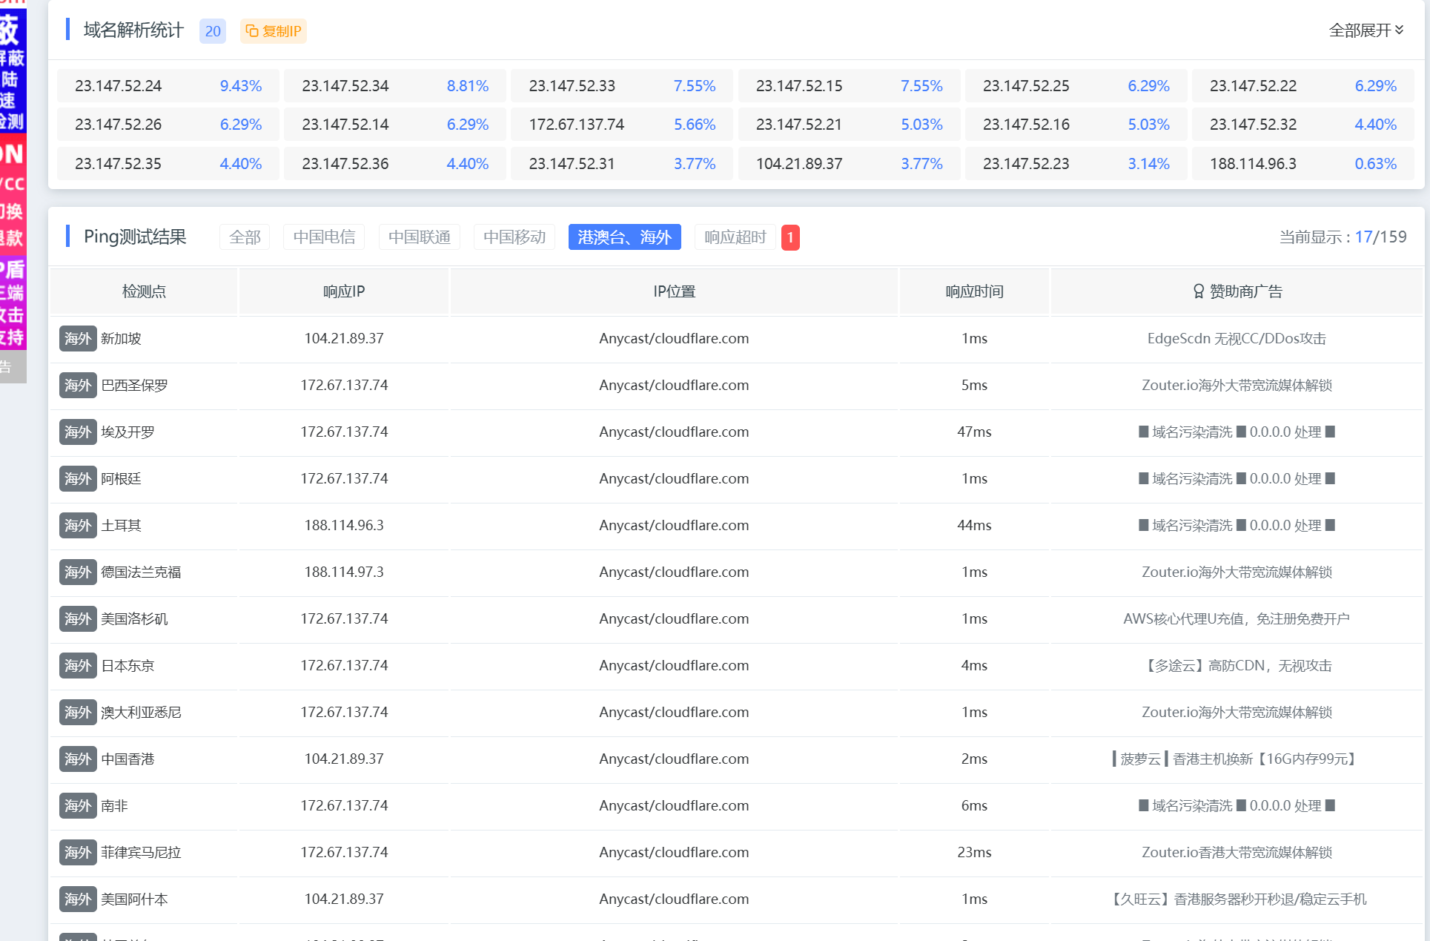Switch to 中国电信 filter tab

[324, 237]
